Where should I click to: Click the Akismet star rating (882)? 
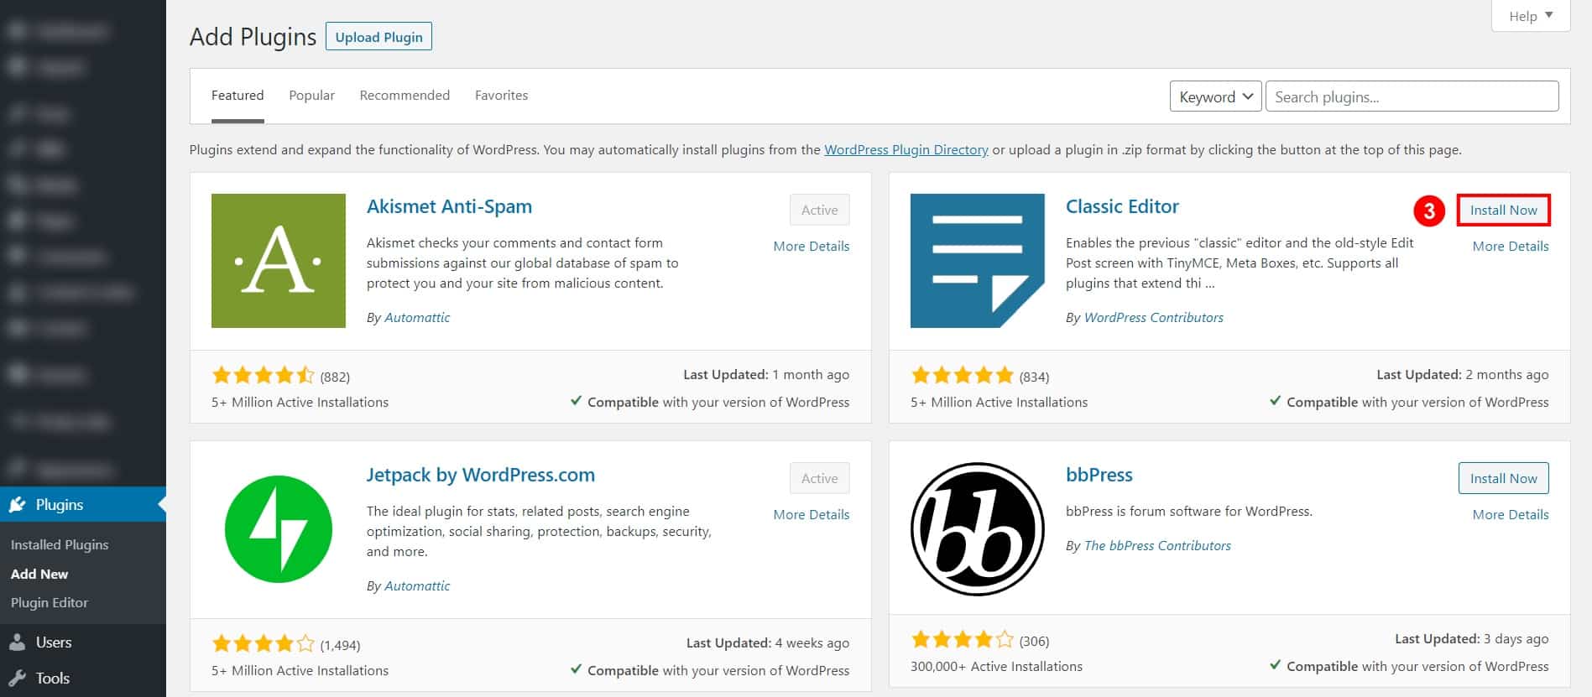point(263,376)
